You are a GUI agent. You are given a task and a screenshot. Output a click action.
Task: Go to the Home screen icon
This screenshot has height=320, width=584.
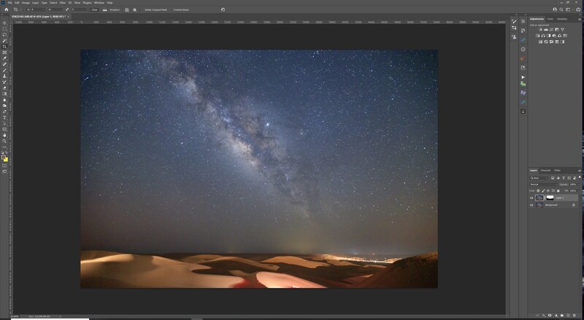(7, 9)
